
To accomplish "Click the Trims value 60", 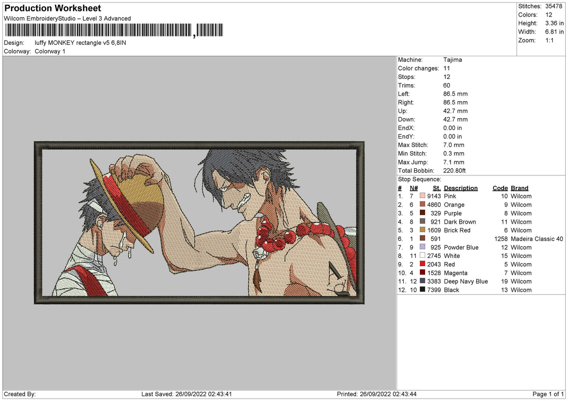I will tap(447, 86).
